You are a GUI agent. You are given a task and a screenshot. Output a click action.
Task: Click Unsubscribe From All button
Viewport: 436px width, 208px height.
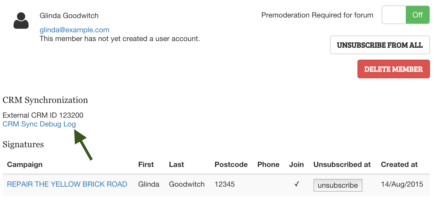[380, 45]
